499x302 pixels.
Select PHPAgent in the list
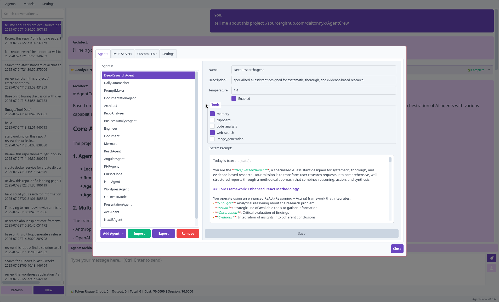click(x=148, y=166)
